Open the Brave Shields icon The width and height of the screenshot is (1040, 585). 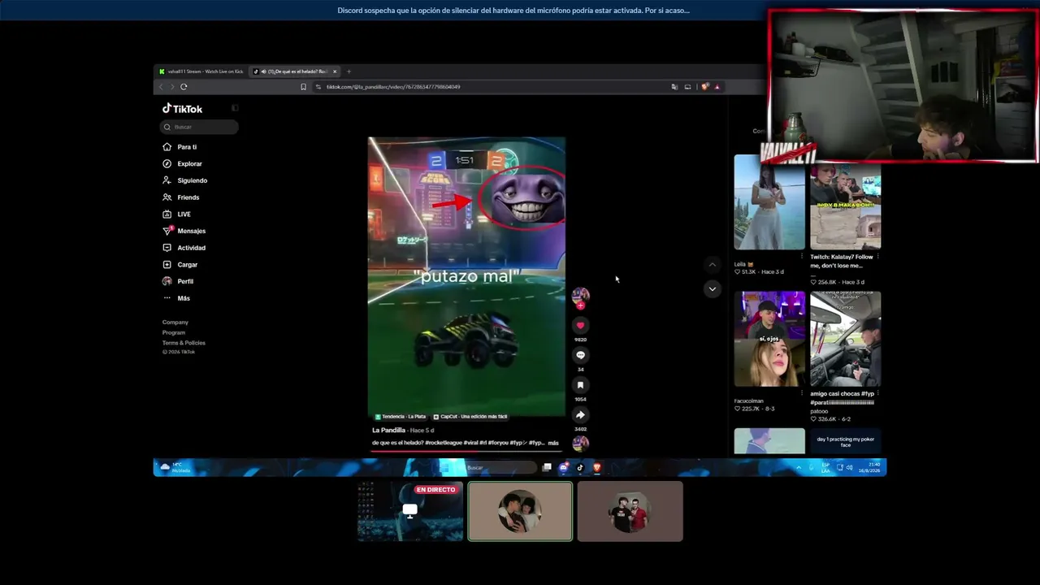704,87
